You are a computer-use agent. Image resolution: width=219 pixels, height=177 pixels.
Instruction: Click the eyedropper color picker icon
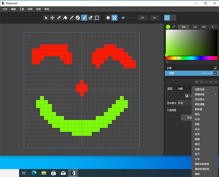[x=174, y=27]
